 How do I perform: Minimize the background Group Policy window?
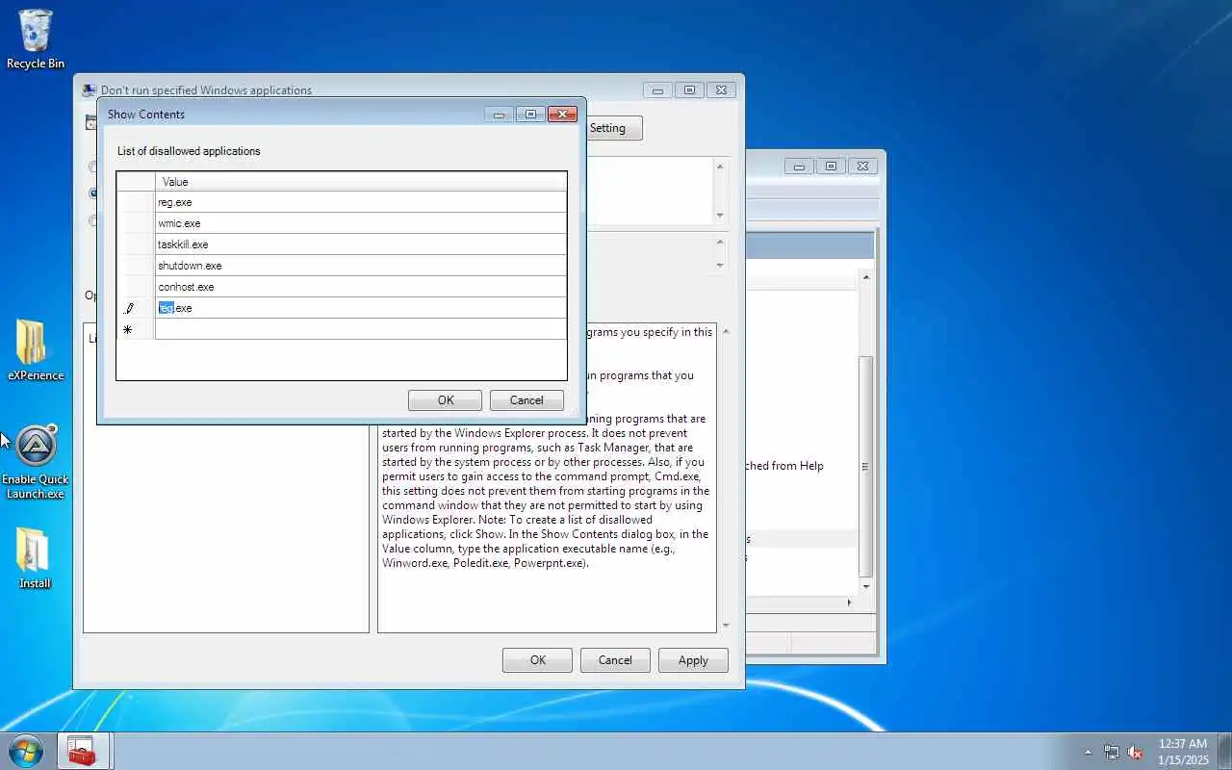[x=799, y=167]
